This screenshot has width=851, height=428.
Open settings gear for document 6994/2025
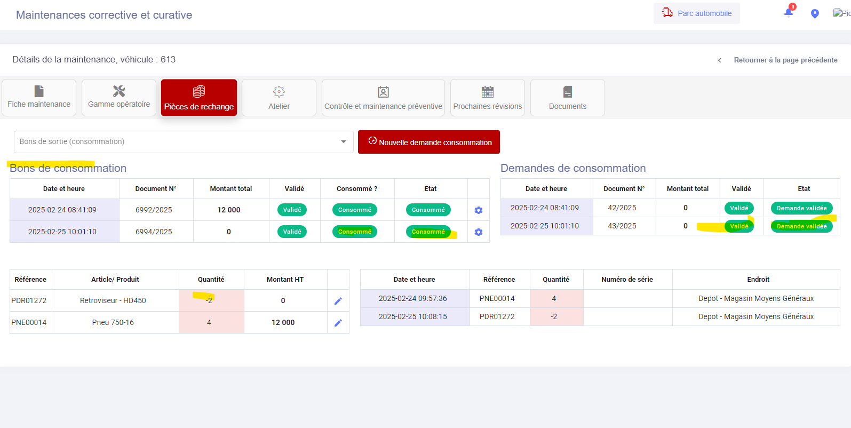(x=479, y=232)
